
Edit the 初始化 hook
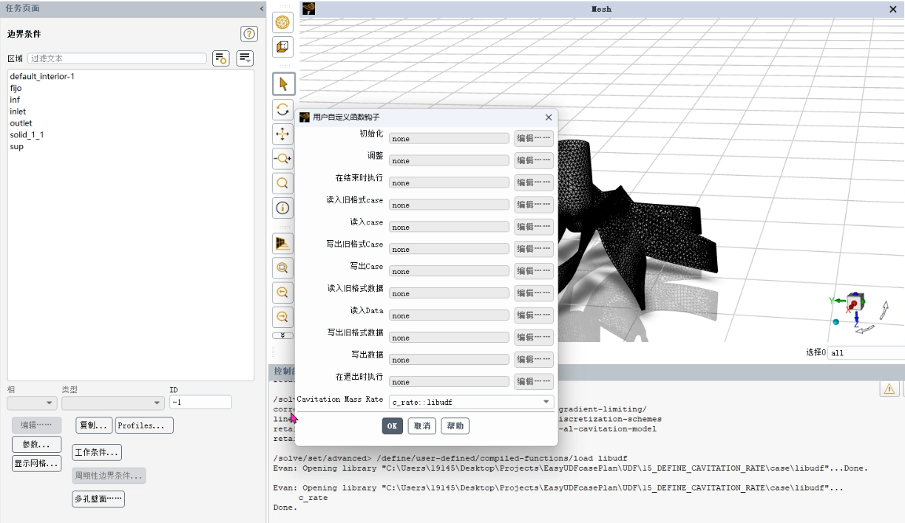(534, 138)
